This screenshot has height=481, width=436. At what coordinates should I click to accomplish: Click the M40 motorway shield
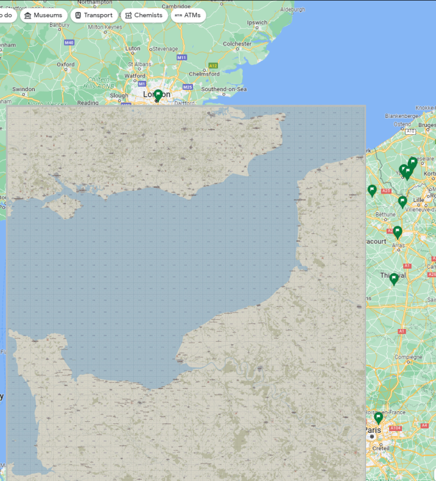[69, 42]
